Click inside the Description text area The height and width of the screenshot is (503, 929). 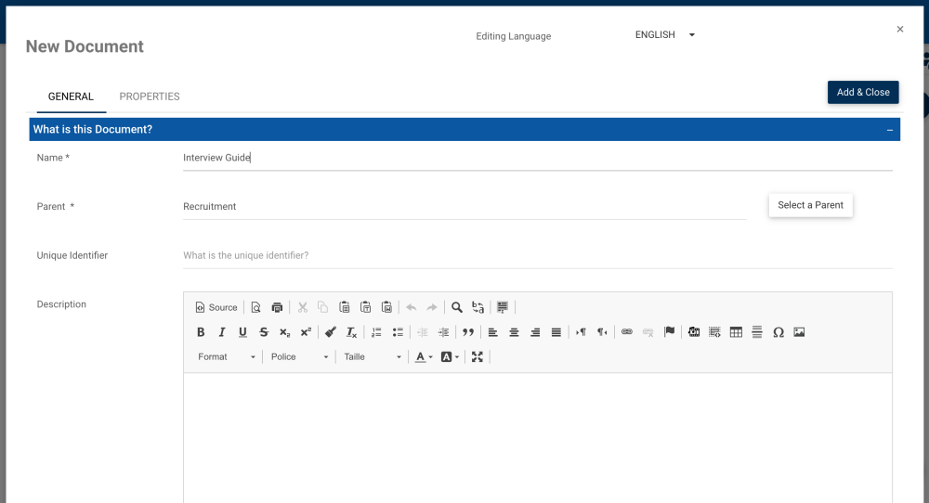click(x=537, y=438)
